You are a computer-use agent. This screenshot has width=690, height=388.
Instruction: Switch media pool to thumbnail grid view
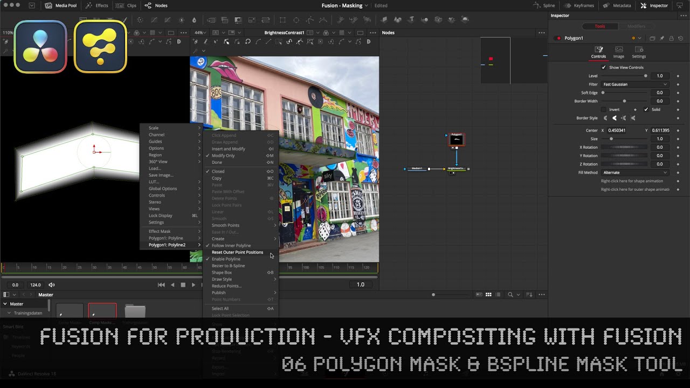point(488,295)
